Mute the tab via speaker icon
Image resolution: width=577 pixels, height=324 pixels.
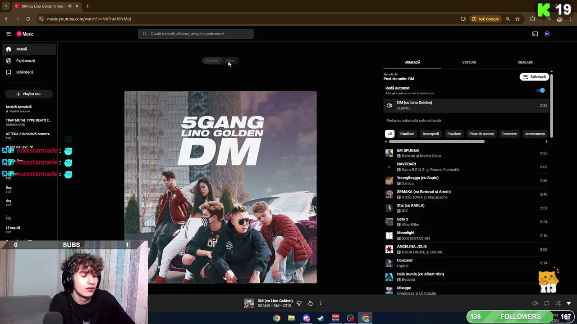click(69, 6)
